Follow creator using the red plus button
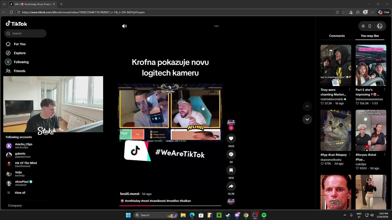This screenshot has width=392, height=220. coord(231,128)
